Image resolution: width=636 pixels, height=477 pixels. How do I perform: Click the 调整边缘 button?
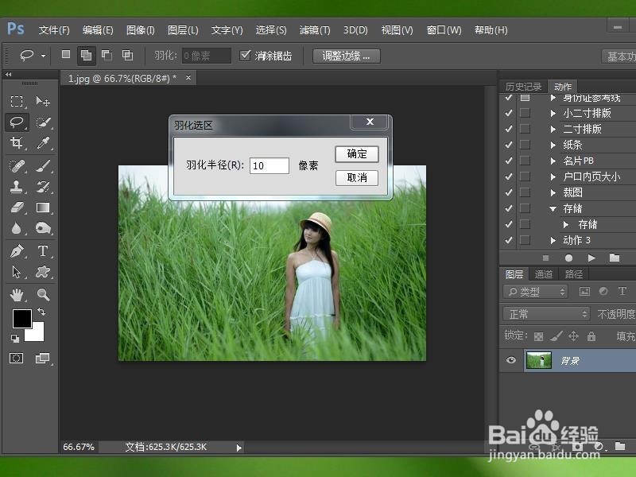click(347, 56)
